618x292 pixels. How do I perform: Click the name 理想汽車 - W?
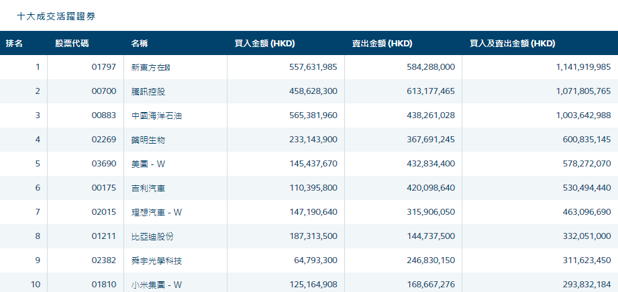(156, 212)
